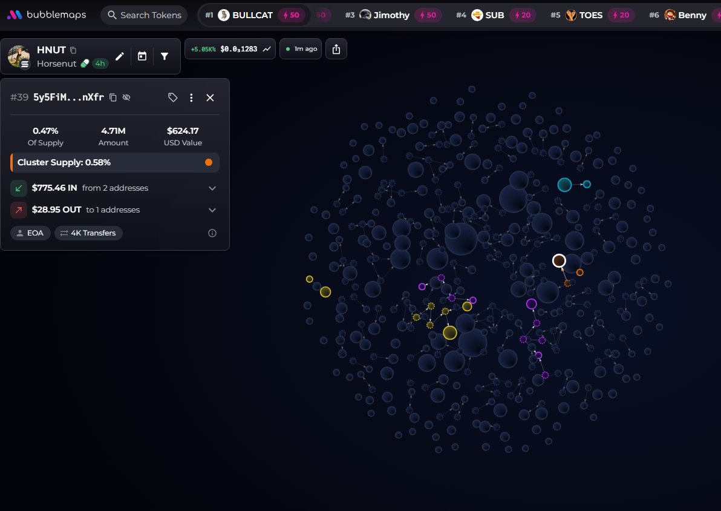Click the HNUT token avatar
Viewport: 721px width, 511px height.
click(x=19, y=57)
